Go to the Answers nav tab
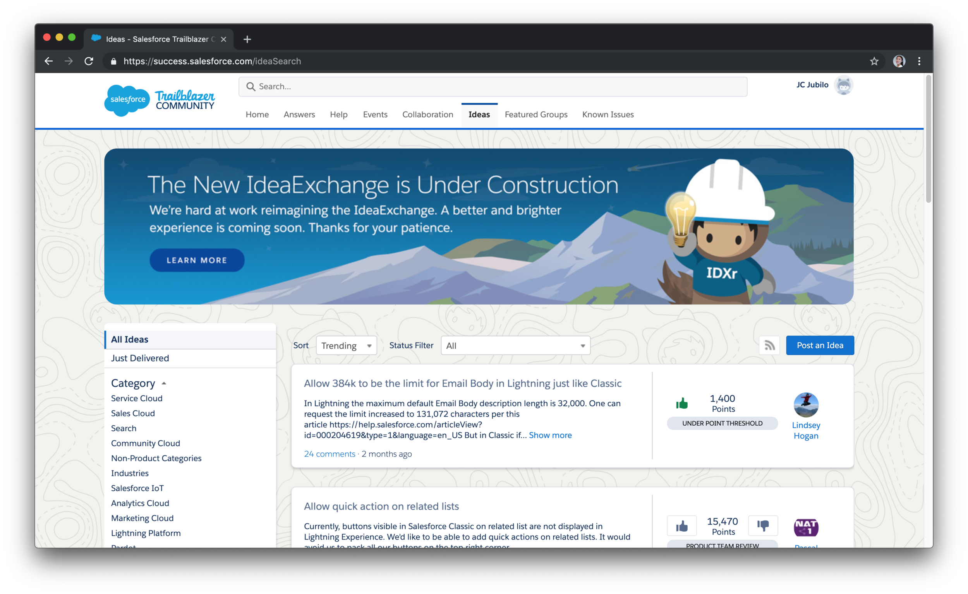Image resolution: width=968 pixels, height=594 pixels. [x=299, y=114]
